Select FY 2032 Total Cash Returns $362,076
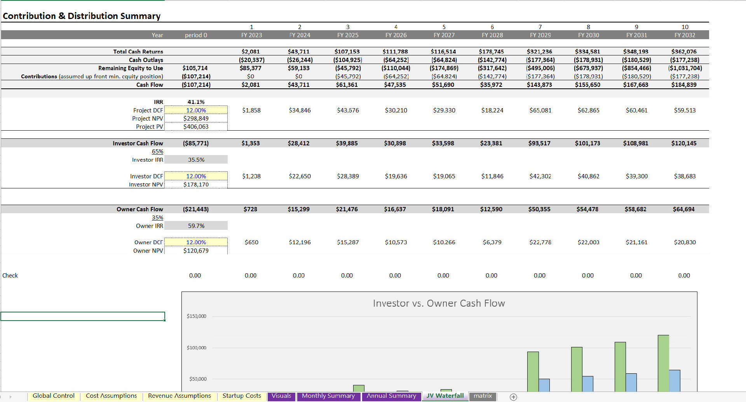 [x=684, y=52]
